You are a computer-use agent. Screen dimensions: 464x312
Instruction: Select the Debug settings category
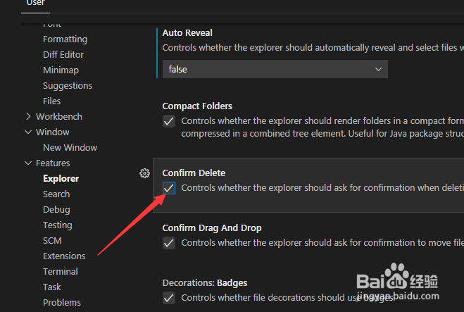click(x=56, y=210)
